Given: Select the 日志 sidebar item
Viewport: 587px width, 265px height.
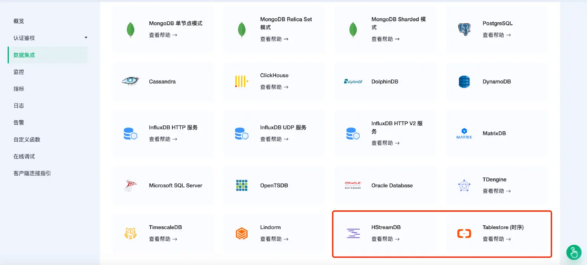Looking at the screenshot, I should point(18,105).
